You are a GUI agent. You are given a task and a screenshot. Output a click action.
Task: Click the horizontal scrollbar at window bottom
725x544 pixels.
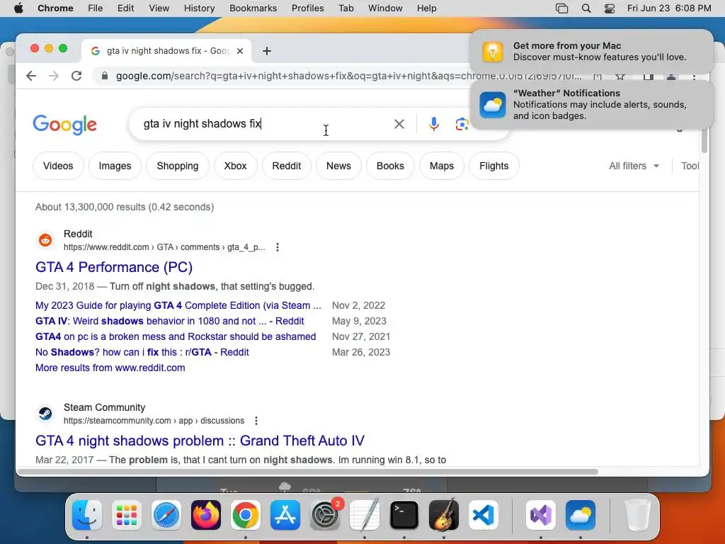coord(307,472)
